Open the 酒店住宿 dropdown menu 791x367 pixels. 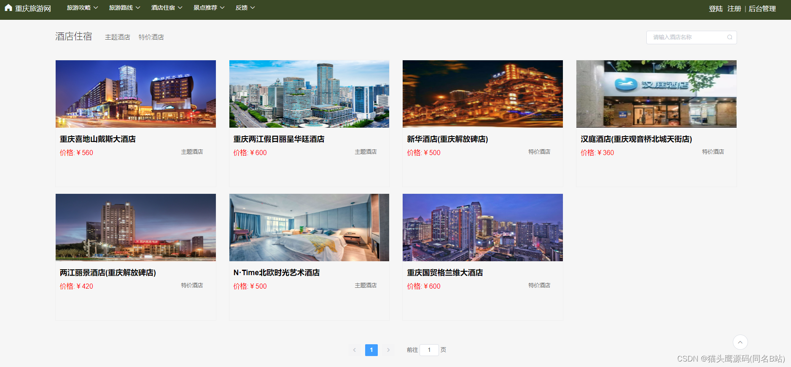[x=167, y=8]
